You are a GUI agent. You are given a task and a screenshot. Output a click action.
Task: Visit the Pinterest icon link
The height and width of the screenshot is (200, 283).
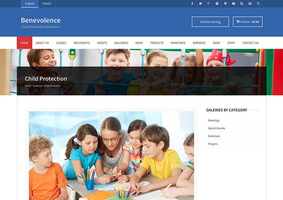217,4
